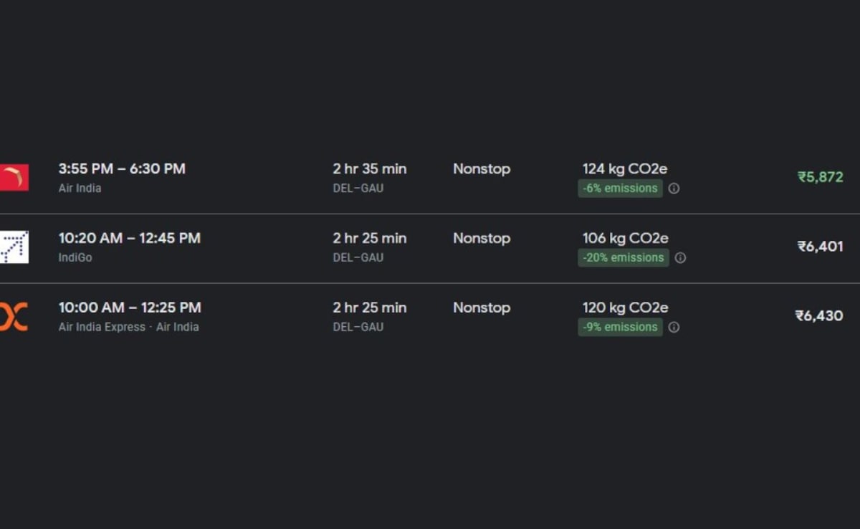The image size is (860, 529).
Task: Click the 2 hr 35 min duration
Action: pos(369,169)
